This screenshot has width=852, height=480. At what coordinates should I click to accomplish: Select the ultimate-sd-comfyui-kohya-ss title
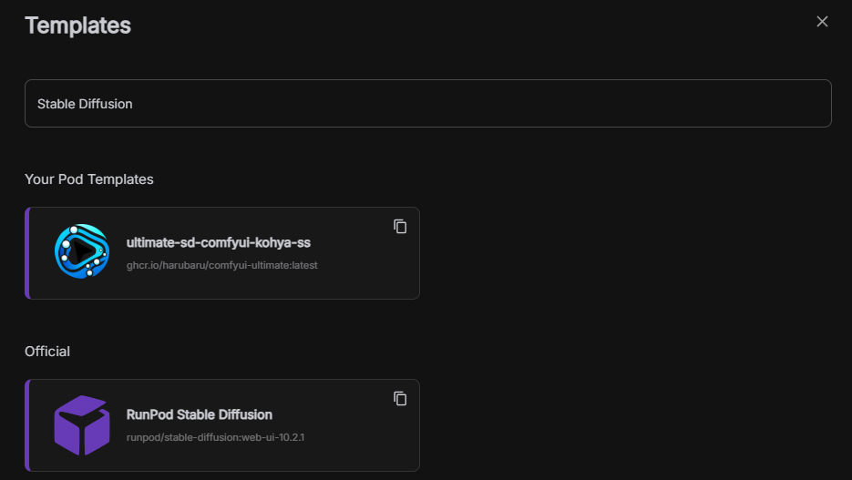pos(219,242)
